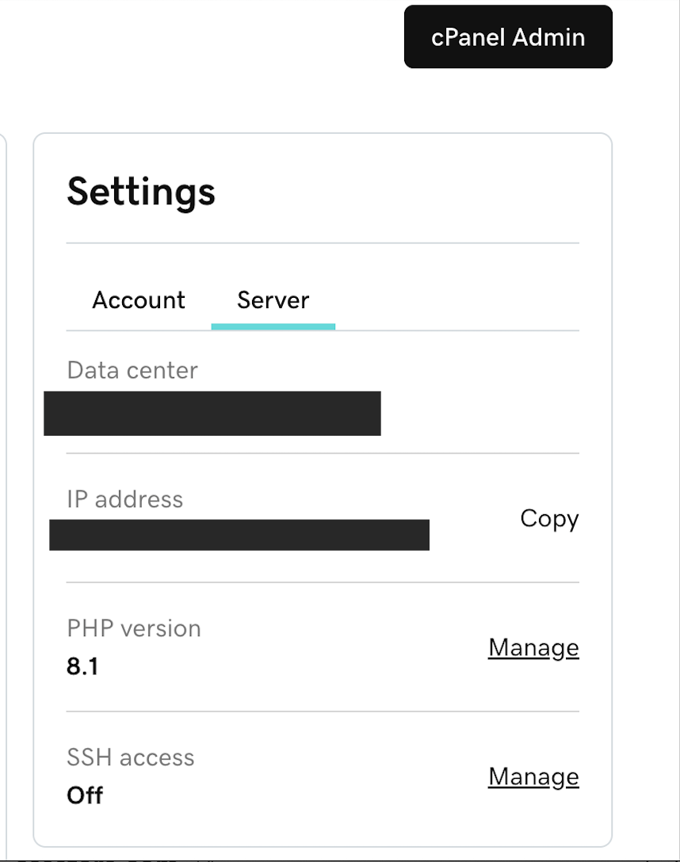Click the Settings panel heading
The width and height of the screenshot is (680, 862).
click(x=141, y=192)
